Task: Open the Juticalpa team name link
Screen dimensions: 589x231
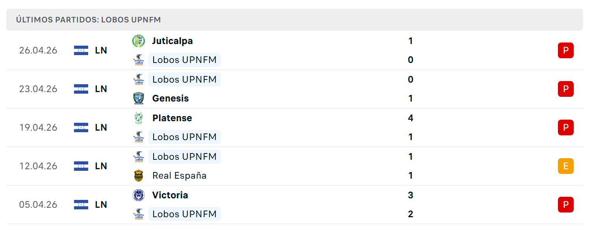Action: point(172,41)
